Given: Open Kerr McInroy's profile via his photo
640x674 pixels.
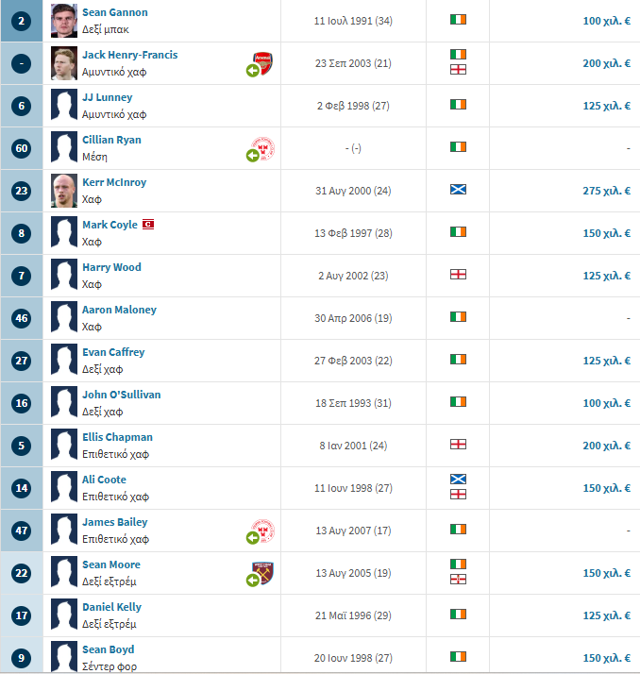Looking at the screenshot, I should pos(64,191).
